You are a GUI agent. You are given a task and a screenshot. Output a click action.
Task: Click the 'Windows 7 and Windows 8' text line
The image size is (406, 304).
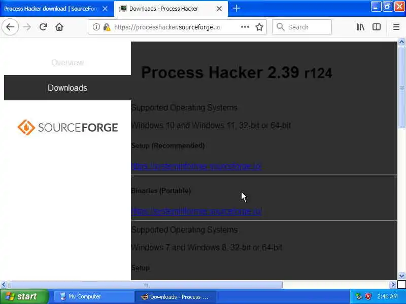point(207,247)
